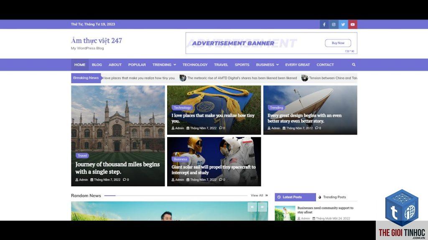
Task: Click the Admin author on the Journey post
Action: pyautogui.click(x=82, y=180)
